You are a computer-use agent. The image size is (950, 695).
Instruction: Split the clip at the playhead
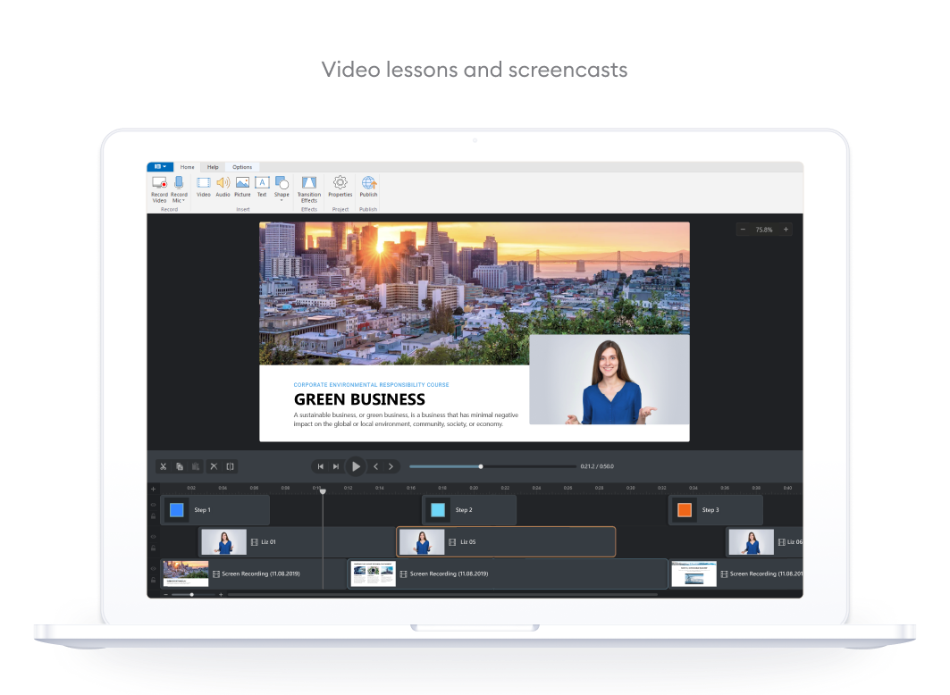tap(231, 466)
